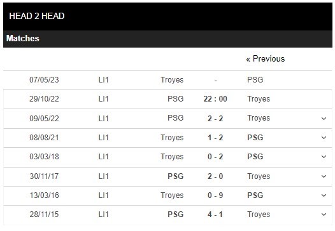335x231 pixels.
Task: Click the 1 - 2 score
Action: pyautogui.click(x=215, y=138)
